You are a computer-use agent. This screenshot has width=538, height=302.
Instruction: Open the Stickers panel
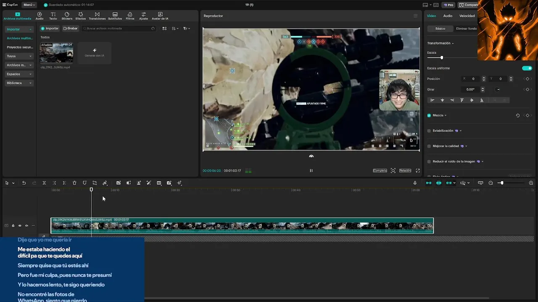coord(67,16)
